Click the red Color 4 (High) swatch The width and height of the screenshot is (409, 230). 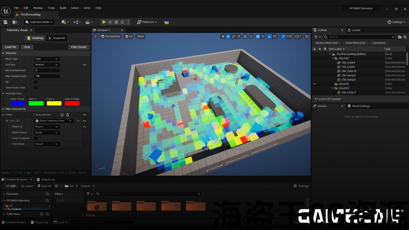click(x=72, y=103)
